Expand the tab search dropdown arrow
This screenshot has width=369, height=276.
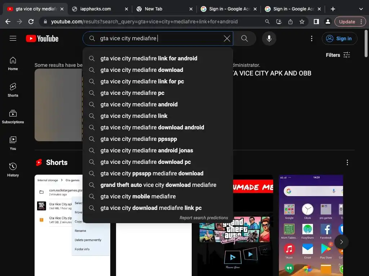tap(361, 9)
